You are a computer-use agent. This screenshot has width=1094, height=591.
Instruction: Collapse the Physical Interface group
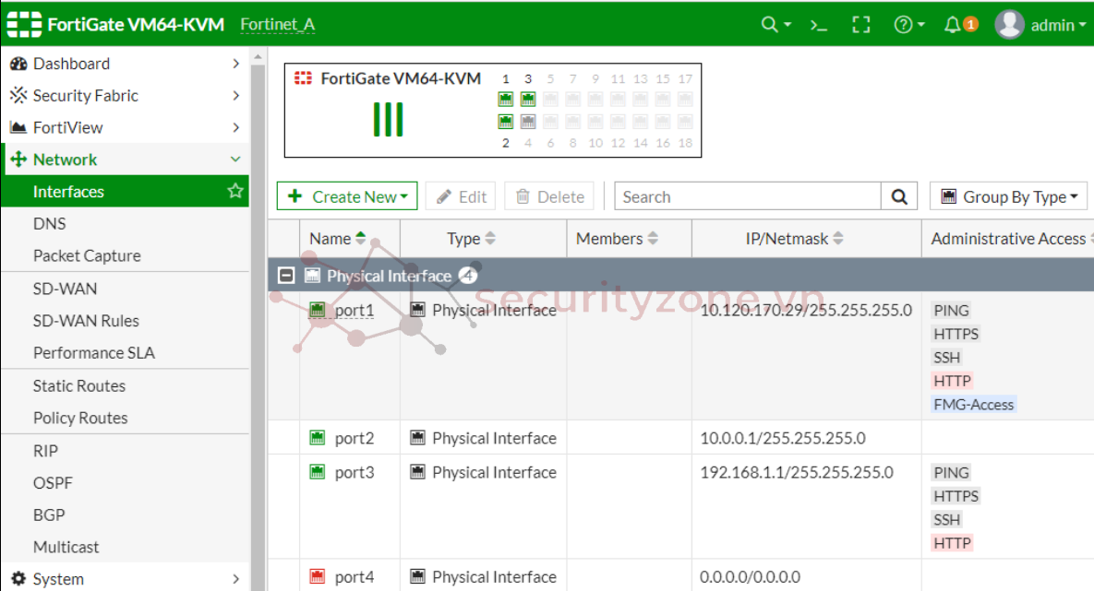click(x=286, y=276)
